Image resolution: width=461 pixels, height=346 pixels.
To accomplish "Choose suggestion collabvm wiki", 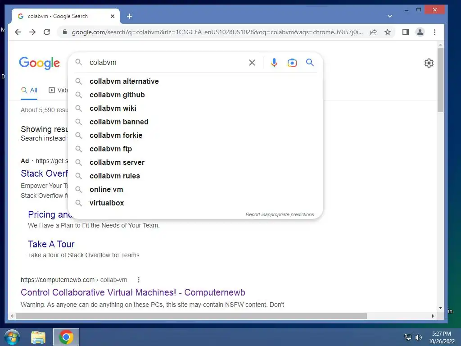I will point(195,108).
